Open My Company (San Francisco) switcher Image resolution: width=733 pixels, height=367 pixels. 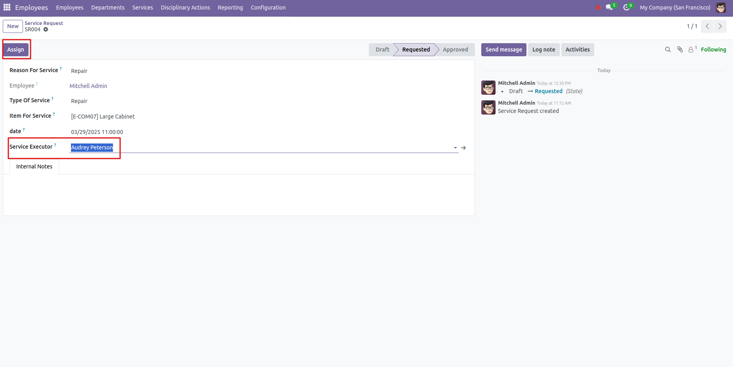pos(675,8)
